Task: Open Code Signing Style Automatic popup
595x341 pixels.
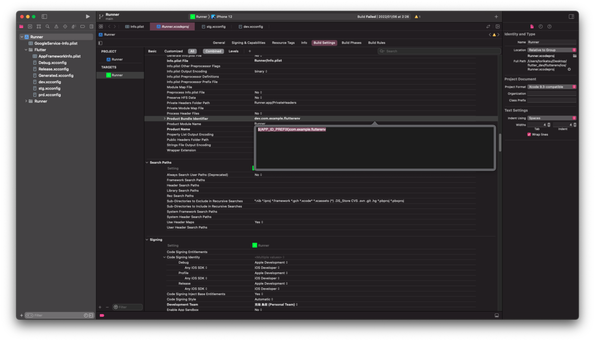Action: pos(263,299)
